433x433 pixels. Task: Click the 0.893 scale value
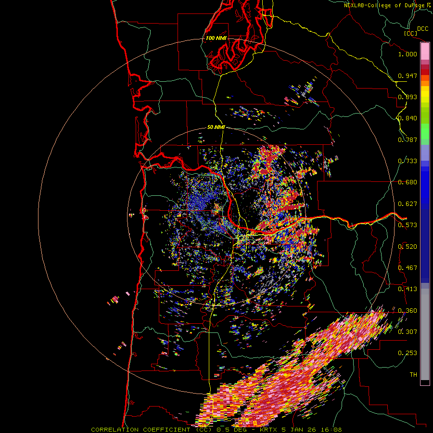click(408, 97)
